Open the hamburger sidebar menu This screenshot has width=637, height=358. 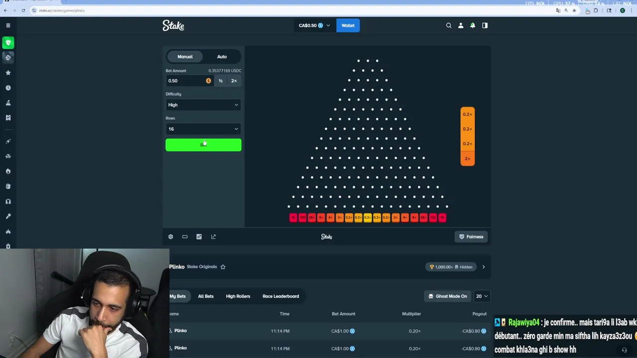click(8, 25)
